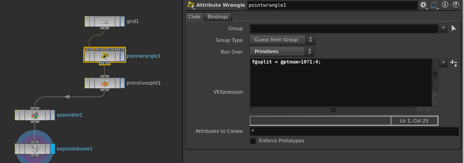The image size is (464, 163).
Task: Click the editor scroll right arrow
Action: [428, 110]
